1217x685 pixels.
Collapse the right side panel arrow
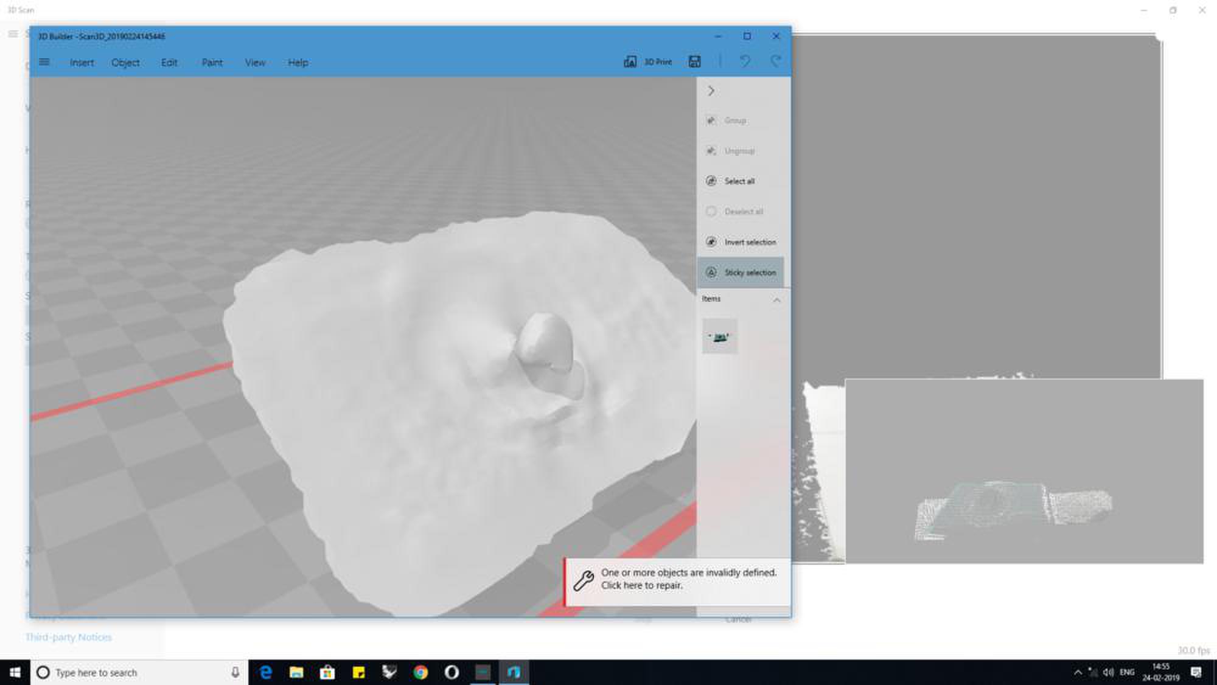pos(711,91)
